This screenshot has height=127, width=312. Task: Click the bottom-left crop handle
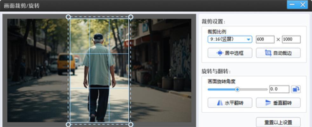(68, 124)
